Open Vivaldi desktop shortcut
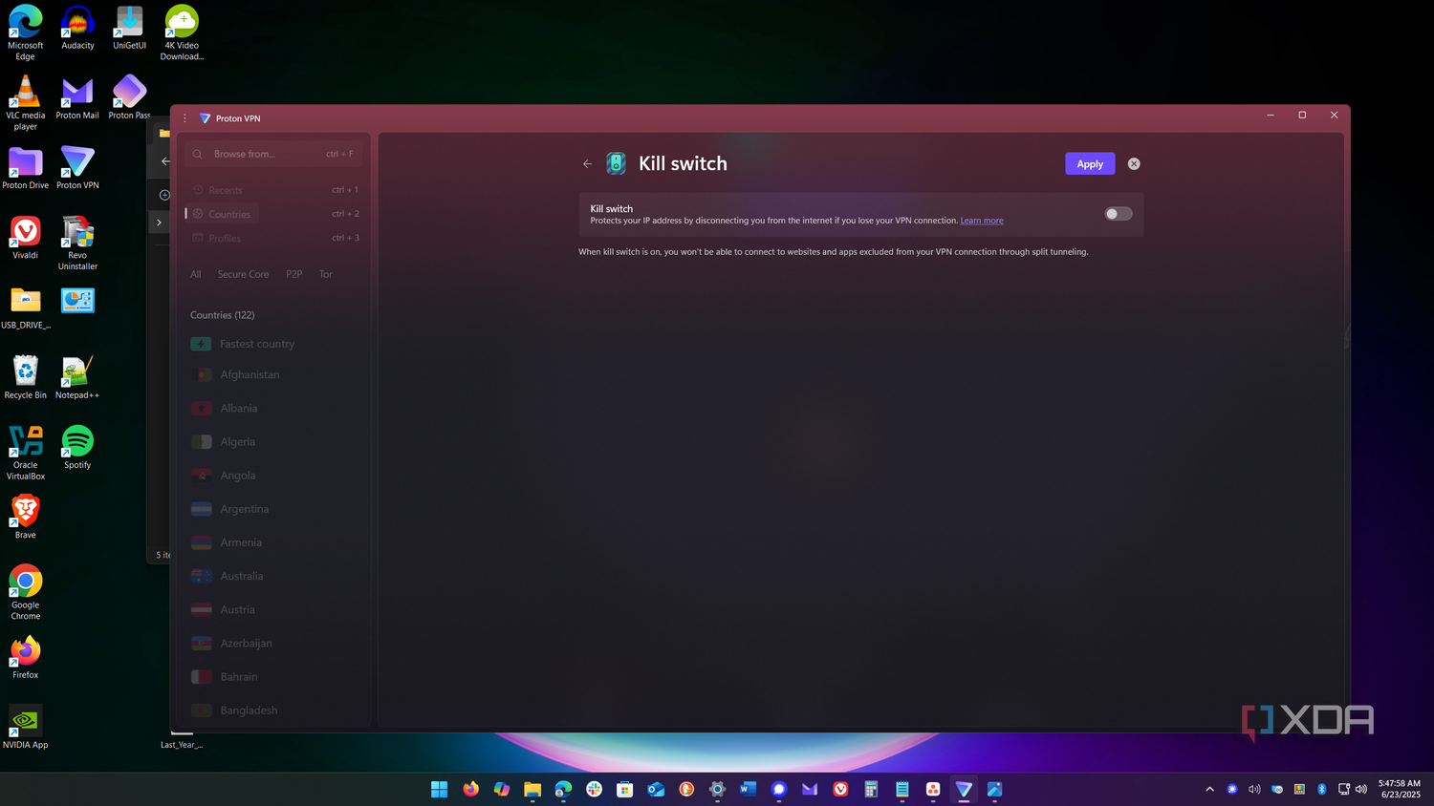The height and width of the screenshot is (806, 1434). [x=26, y=237]
